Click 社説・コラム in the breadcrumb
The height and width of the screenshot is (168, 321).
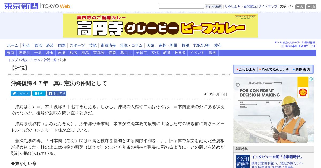click(x=31, y=60)
